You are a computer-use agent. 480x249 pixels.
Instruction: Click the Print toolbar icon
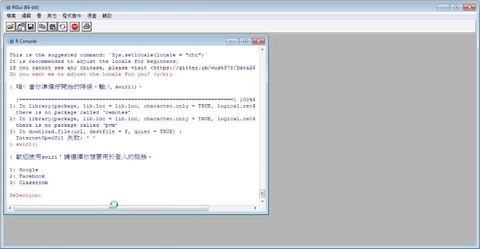coord(86,27)
